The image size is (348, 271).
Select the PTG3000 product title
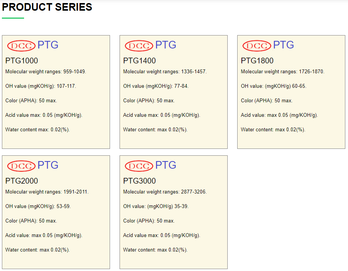139,181
